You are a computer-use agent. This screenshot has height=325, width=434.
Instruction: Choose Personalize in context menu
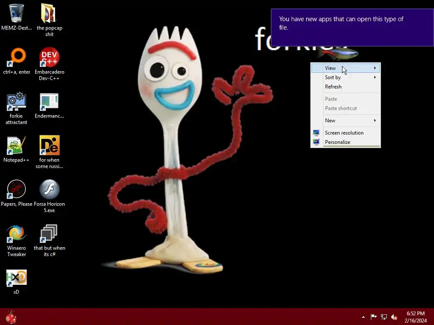coord(345,142)
